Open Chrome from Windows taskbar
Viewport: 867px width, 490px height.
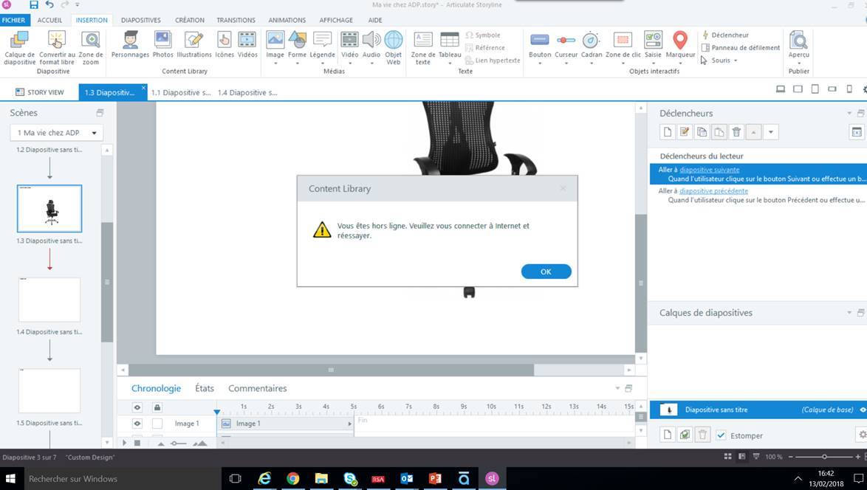pos(293,478)
